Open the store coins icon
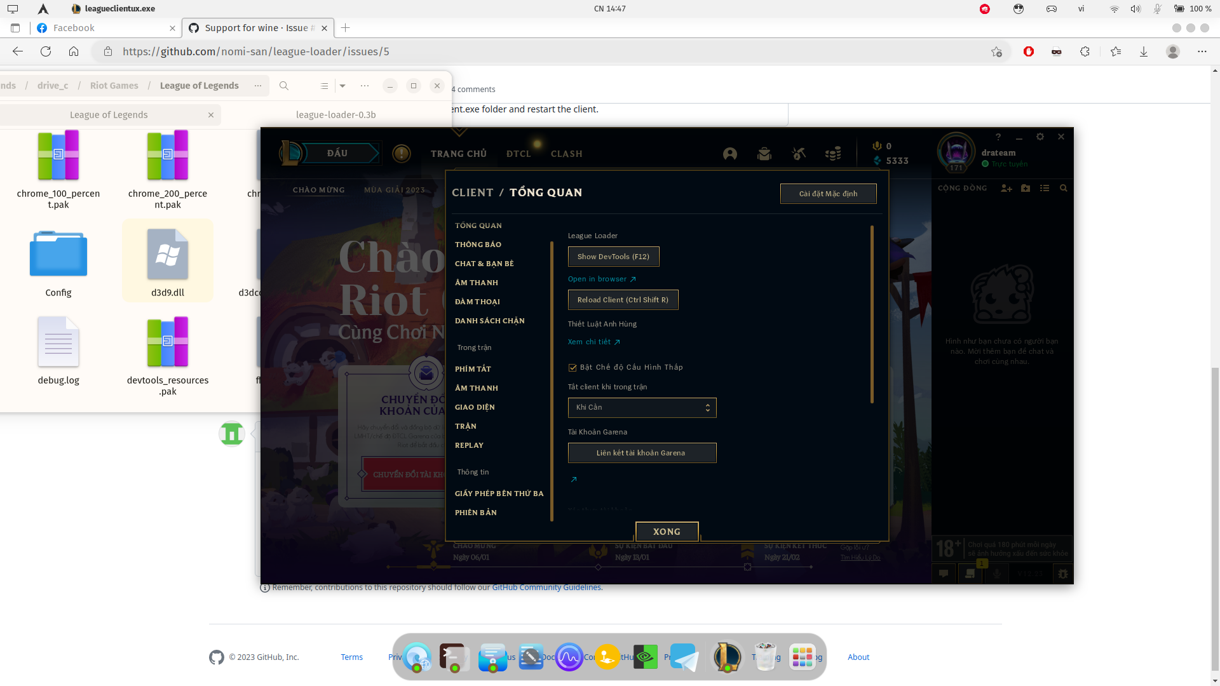 [833, 154]
